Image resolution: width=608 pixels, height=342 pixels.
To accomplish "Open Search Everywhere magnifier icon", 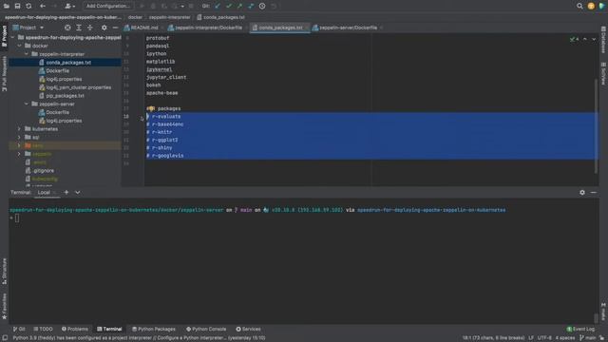I will (579, 6).
